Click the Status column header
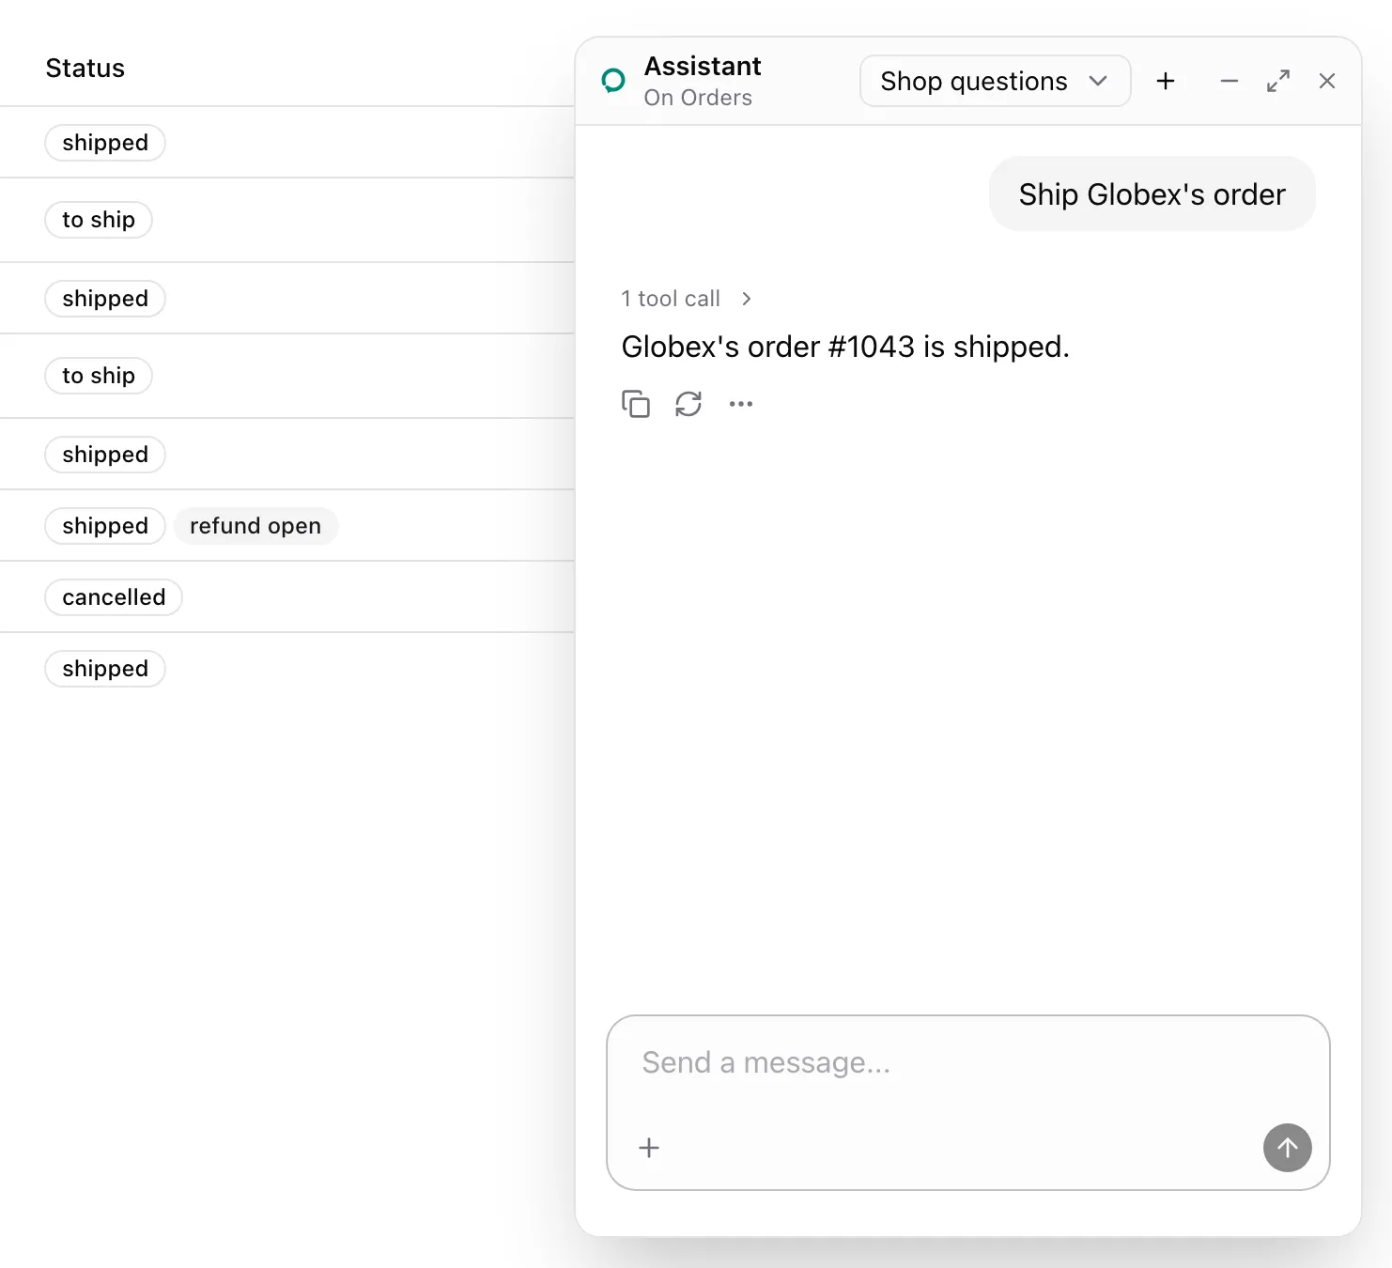This screenshot has width=1392, height=1268. pos(85,69)
